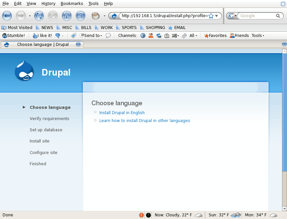
Task: Click into the Google search field
Action: click(257, 16)
